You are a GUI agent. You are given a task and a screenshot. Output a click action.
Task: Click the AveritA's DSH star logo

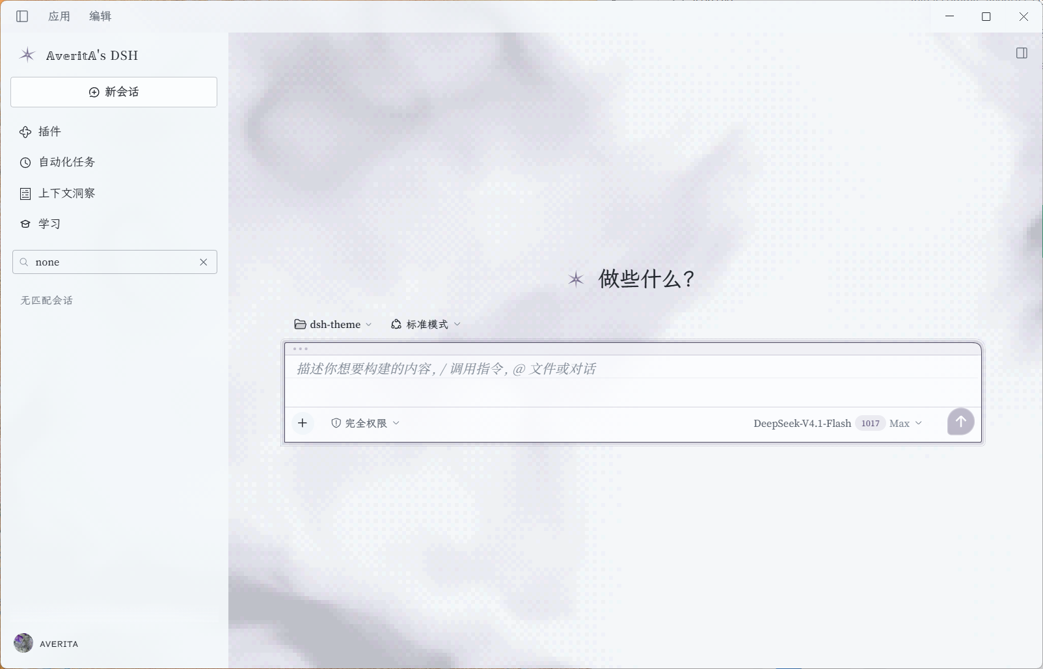pos(27,55)
